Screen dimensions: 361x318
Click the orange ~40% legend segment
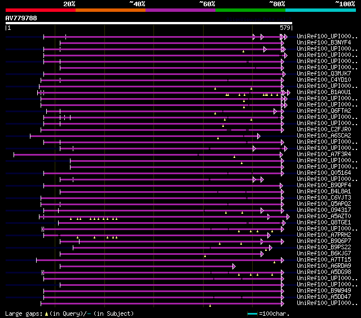[111, 10]
